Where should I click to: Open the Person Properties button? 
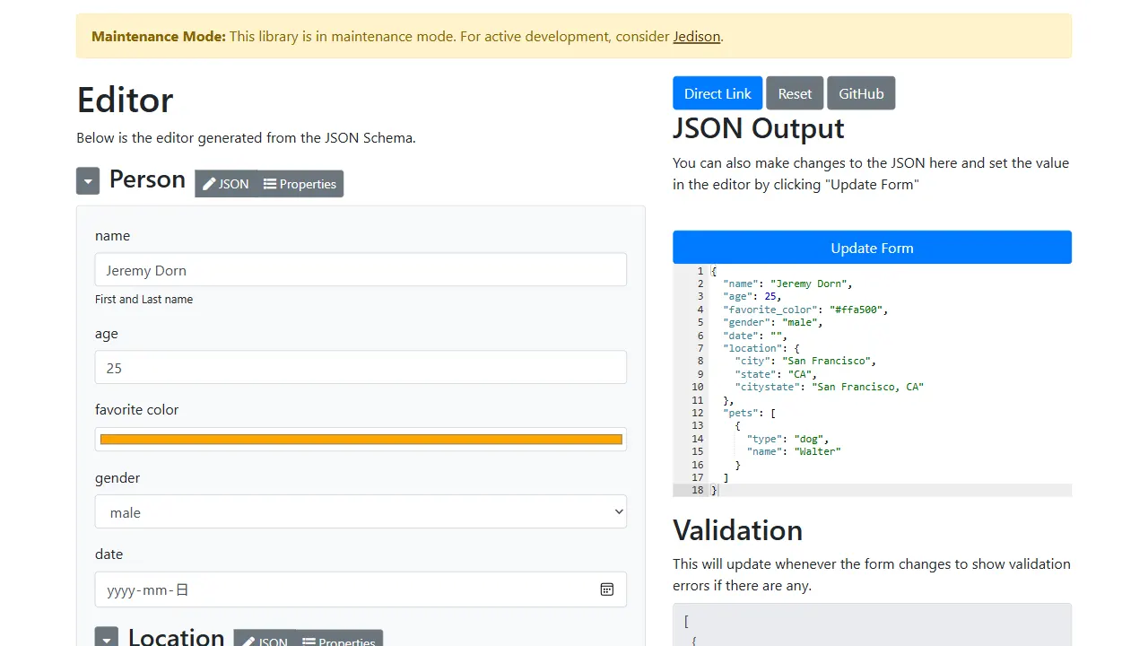pyautogui.click(x=300, y=184)
